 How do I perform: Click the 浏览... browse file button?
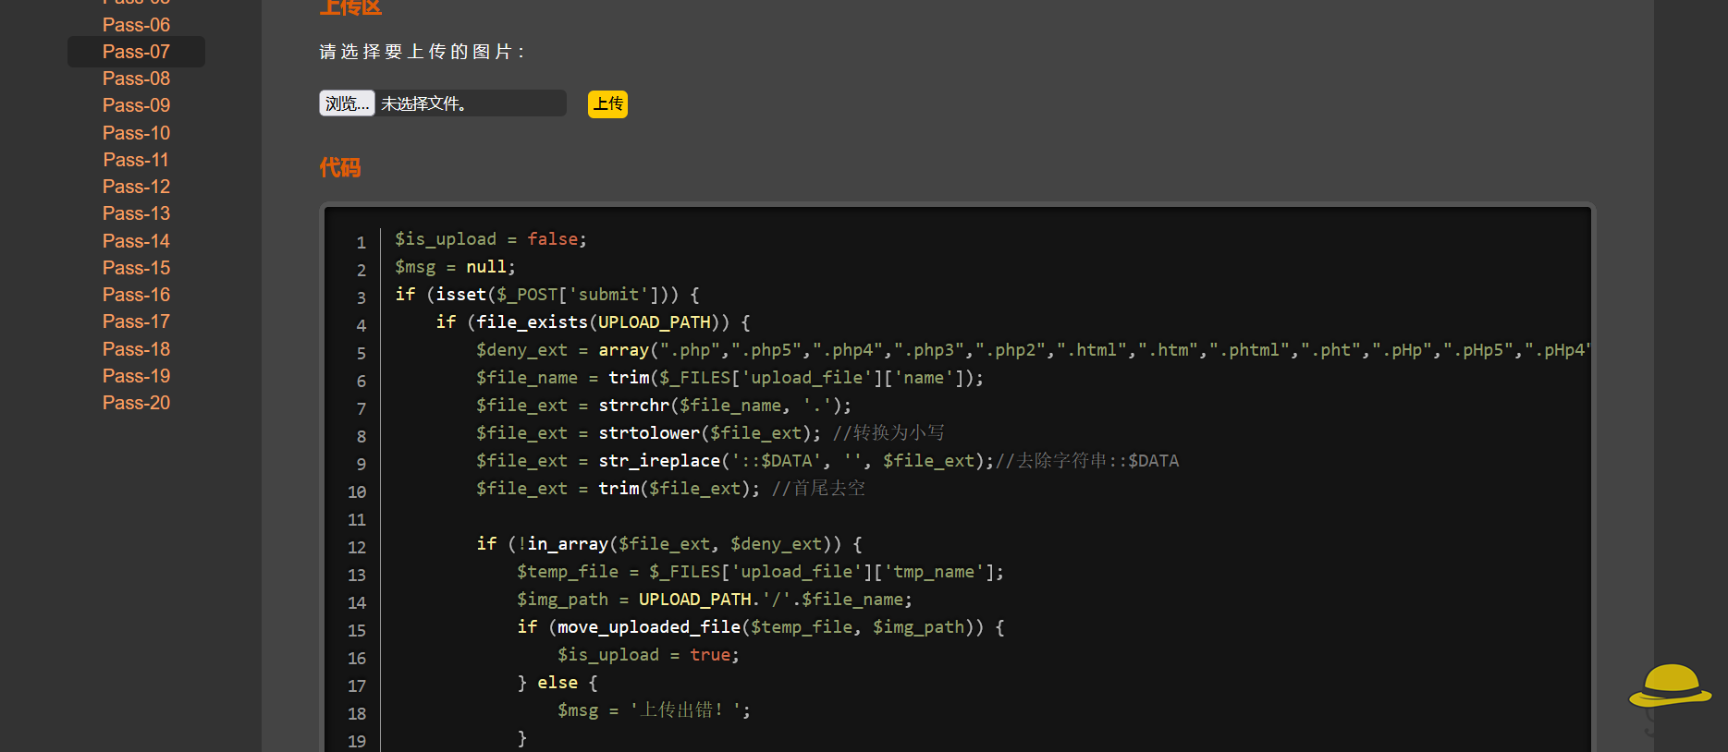tap(347, 103)
